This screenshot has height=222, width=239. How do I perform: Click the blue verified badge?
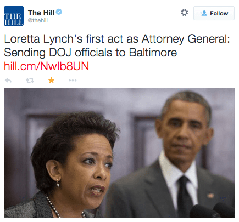[x=59, y=12]
